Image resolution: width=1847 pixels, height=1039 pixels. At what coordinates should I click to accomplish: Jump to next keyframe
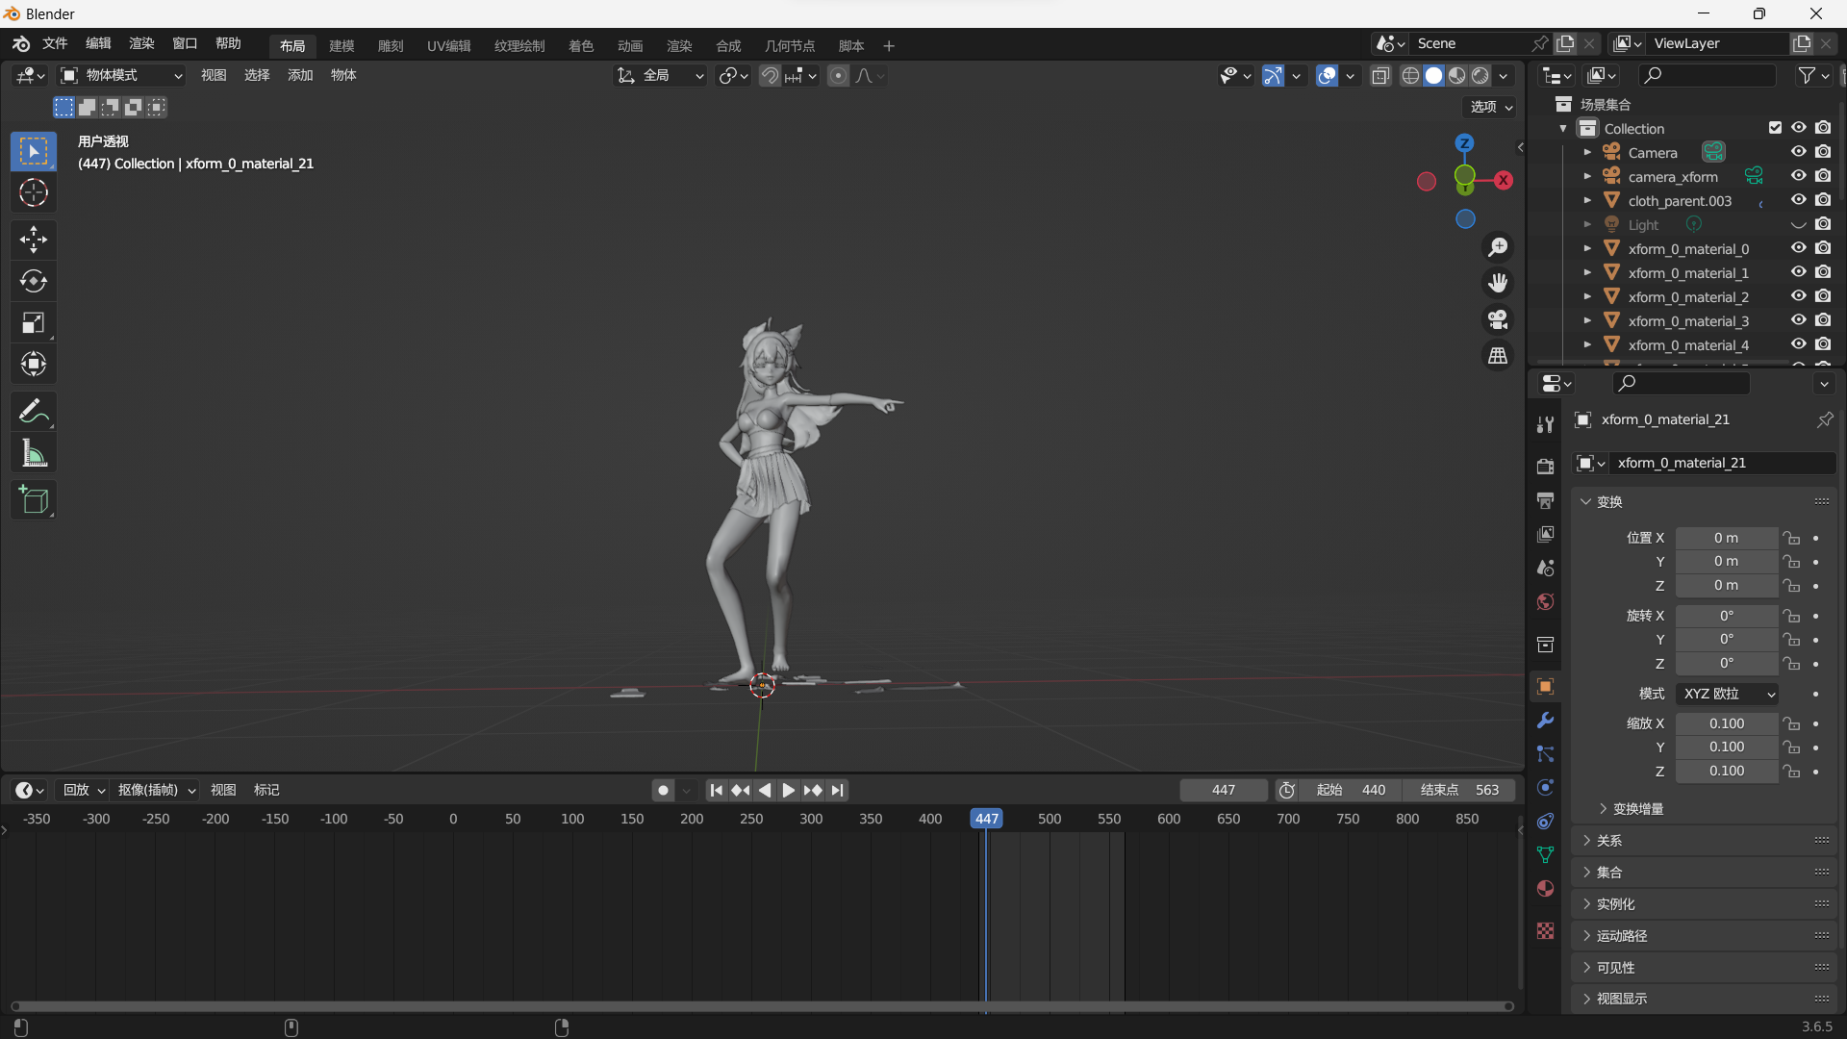tap(813, 791)
